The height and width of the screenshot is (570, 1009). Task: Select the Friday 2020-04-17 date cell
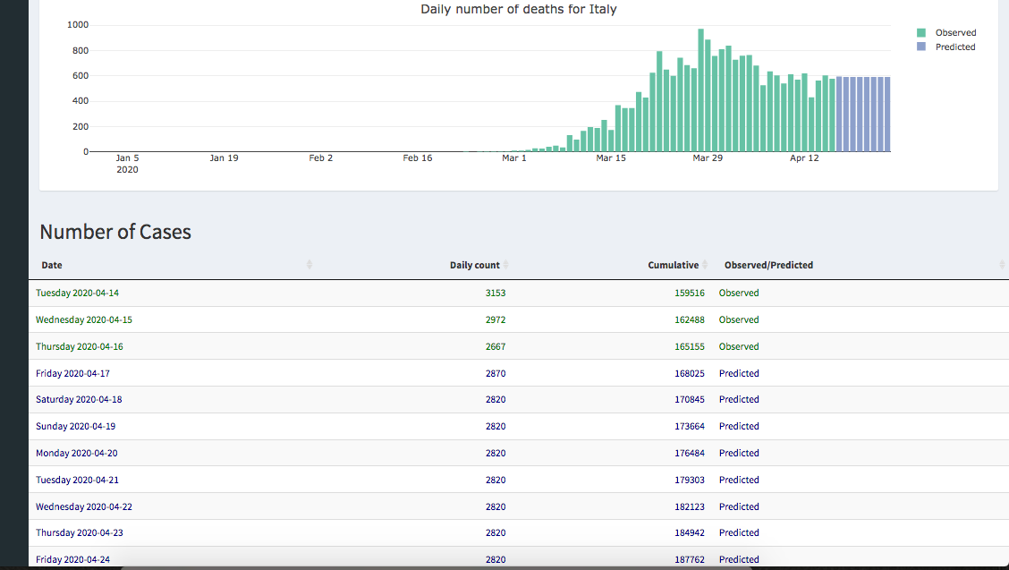pyautogui.click(x=72, y=373)
